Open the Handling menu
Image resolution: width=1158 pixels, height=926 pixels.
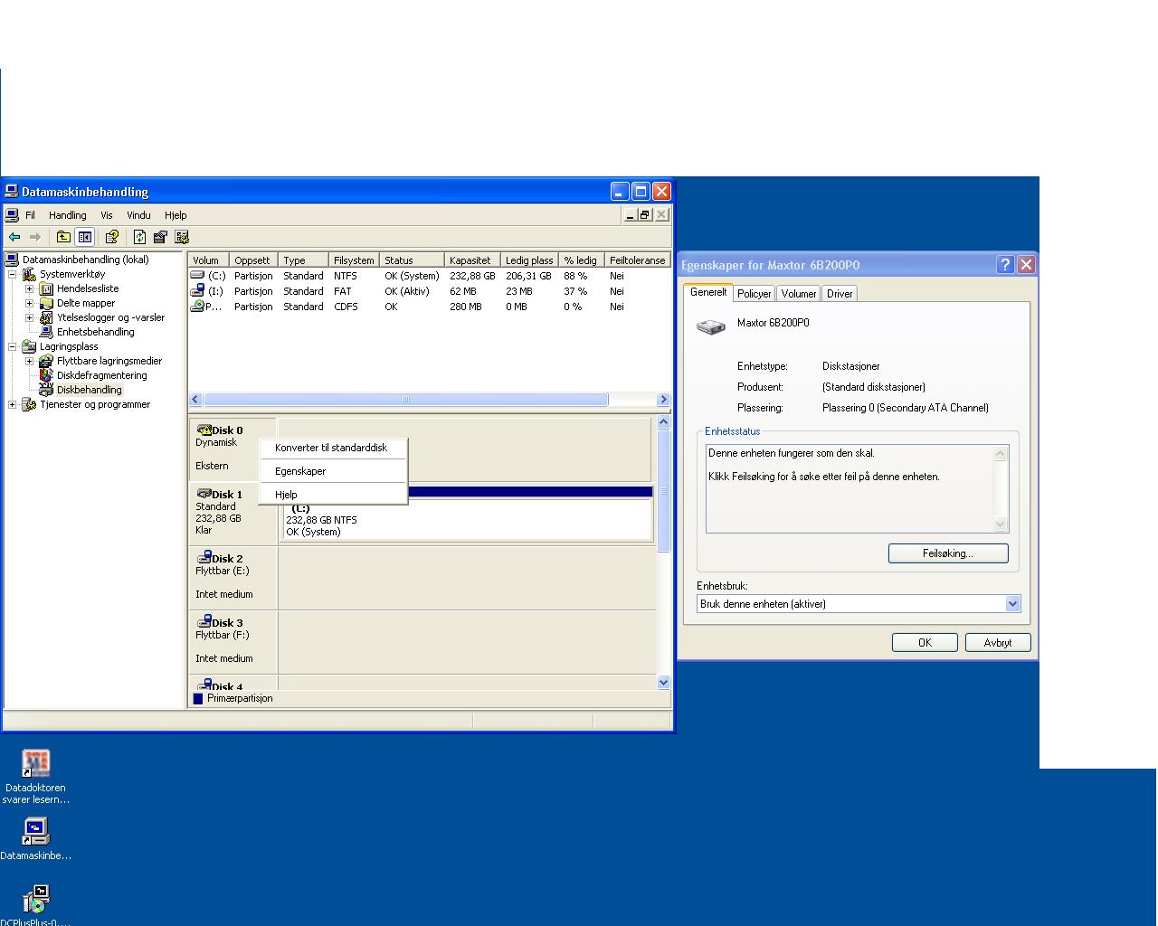point(67,215)
